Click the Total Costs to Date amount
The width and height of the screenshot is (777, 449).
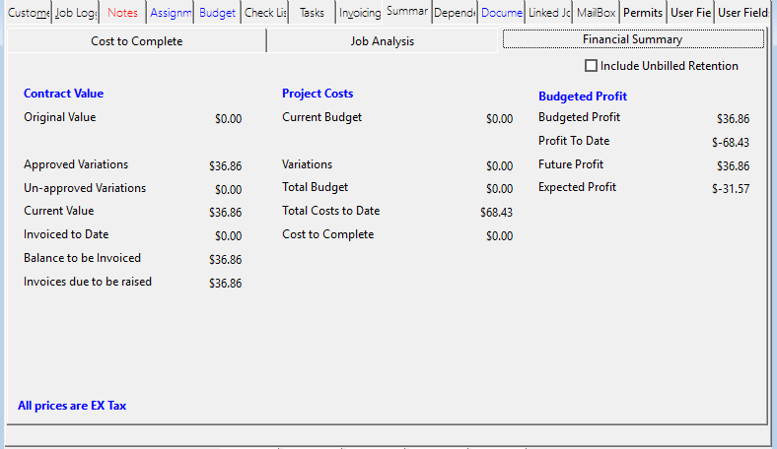pyautogui.click(x=496, y=213)
